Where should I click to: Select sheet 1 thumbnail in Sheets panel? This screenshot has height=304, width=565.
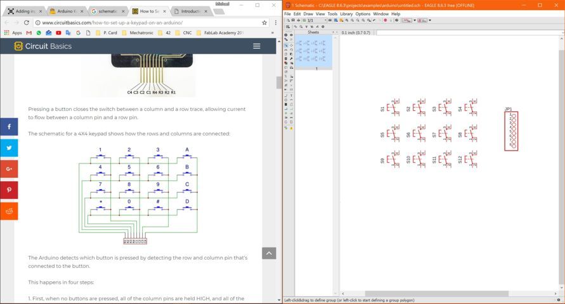pyautogui.click(x=313, y=53)
